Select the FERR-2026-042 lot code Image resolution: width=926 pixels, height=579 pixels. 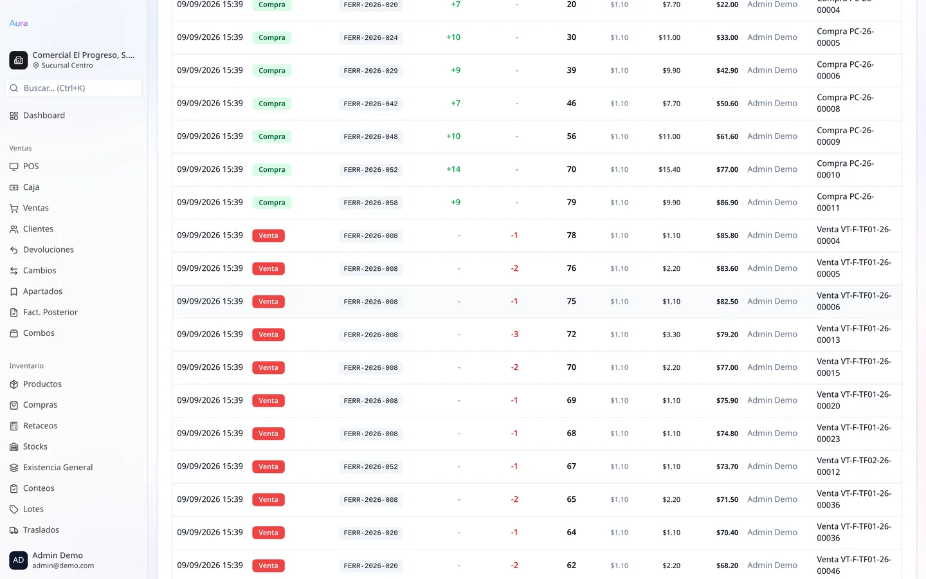[371, 104]
